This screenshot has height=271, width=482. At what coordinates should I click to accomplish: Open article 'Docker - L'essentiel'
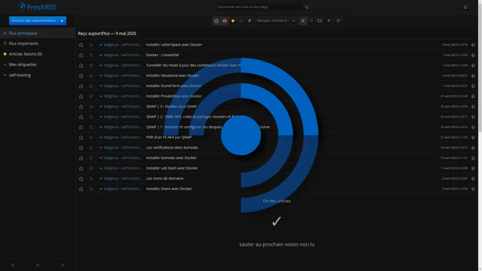coord(162,55)
